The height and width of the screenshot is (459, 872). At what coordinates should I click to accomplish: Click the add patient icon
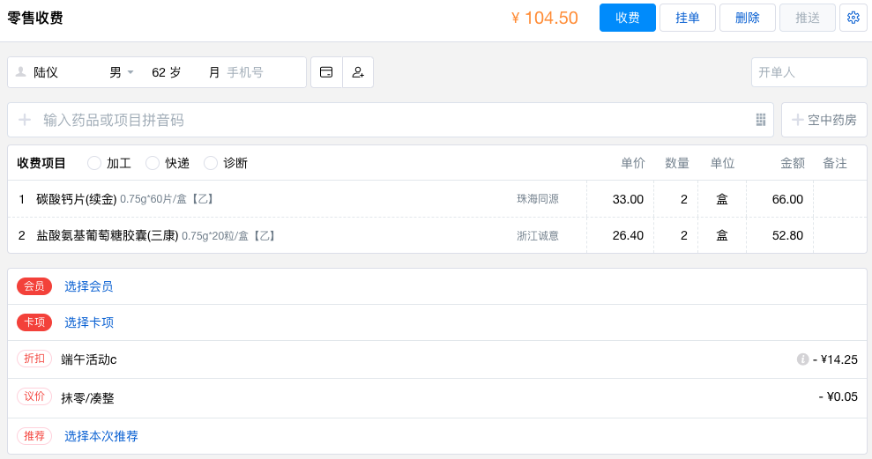(x=358, y=72)
